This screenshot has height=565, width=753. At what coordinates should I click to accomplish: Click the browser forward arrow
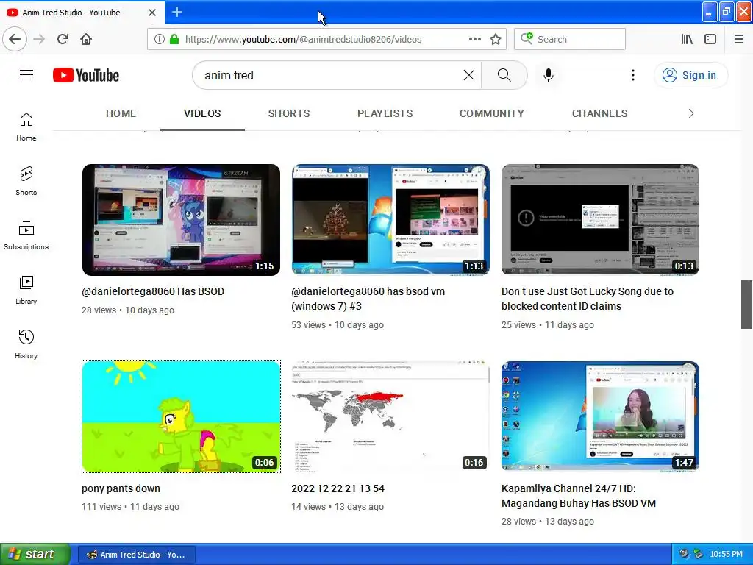tap(40, 39)
